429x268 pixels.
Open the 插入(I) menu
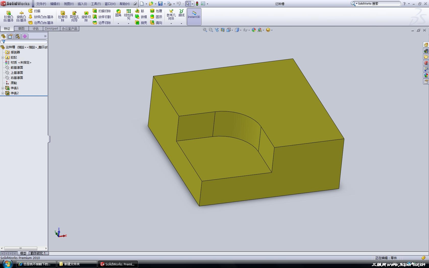(x=82, y=4)
